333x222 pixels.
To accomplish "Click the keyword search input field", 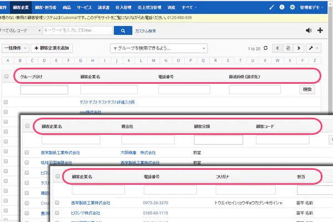I will point(78,31).
